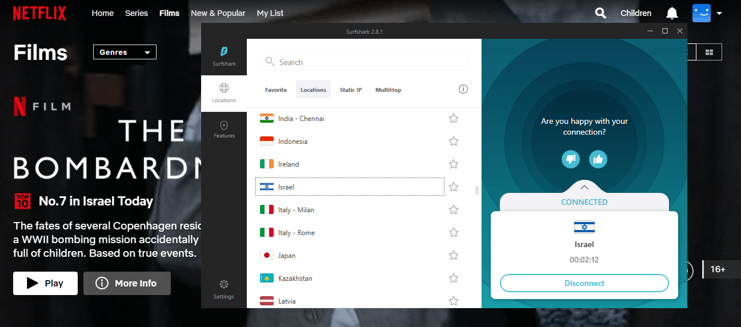Open Netflix Films menu

click(169, 13)
